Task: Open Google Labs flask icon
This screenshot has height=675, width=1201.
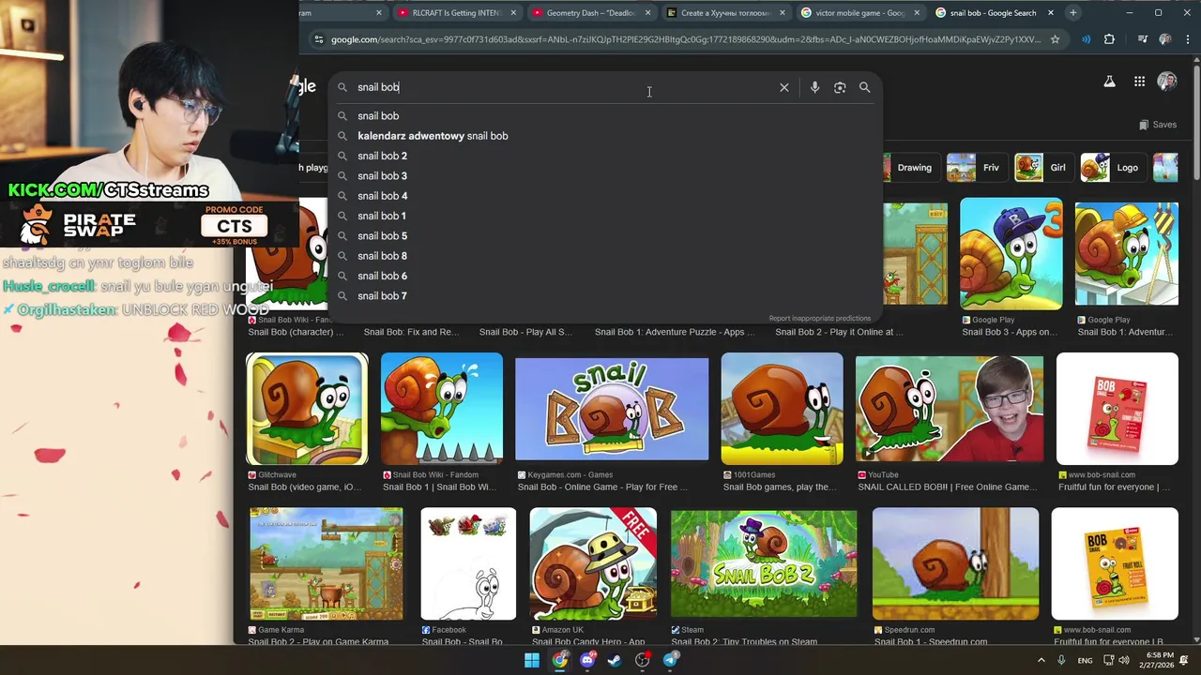Action: [x=1109, y=82]
